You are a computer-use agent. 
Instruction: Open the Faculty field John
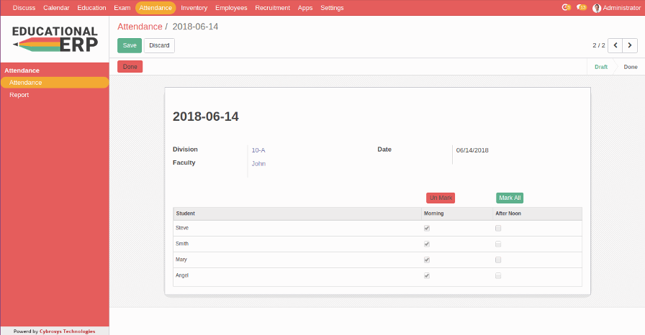click(258, 164)
